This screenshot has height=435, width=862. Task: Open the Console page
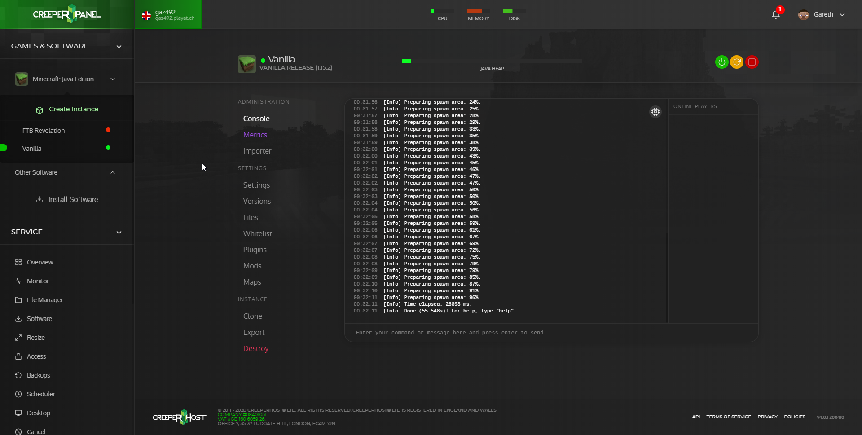tap(256, 119)
